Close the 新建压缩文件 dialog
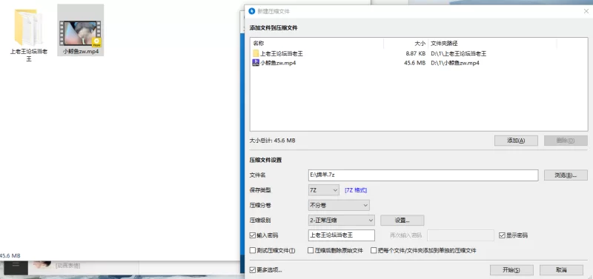This screenshot has height=279, width=593. click(586, 11)
